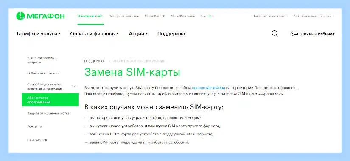Screen dimensions: 350x161
Task: Open the Частным клиентам dropdown
Action: [270, 16]
